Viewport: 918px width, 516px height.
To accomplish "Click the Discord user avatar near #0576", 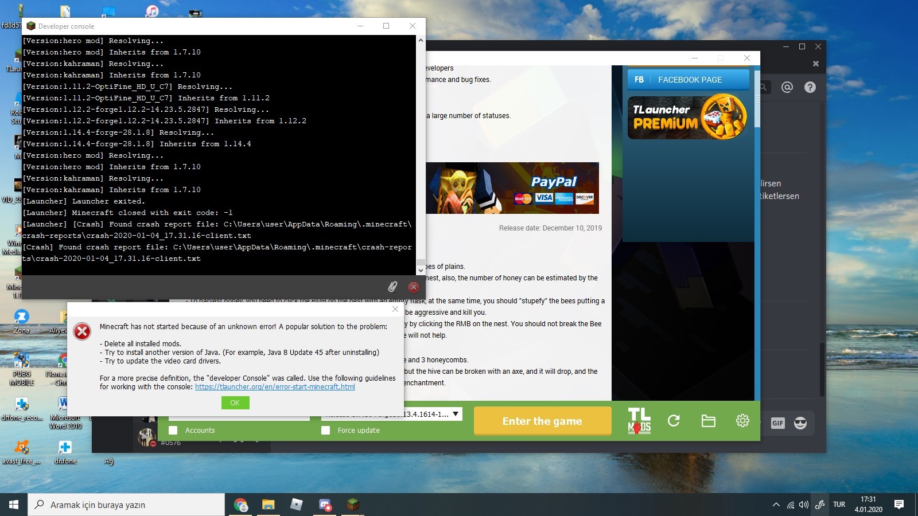I will click(x=147, y=437).
